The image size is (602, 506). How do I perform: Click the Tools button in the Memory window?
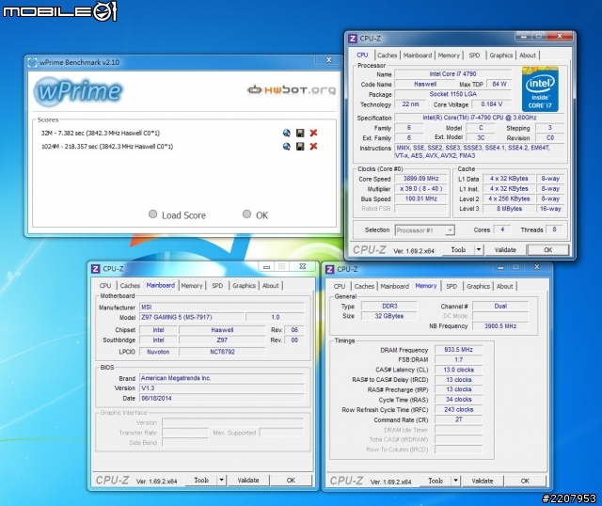click(435, 481)
